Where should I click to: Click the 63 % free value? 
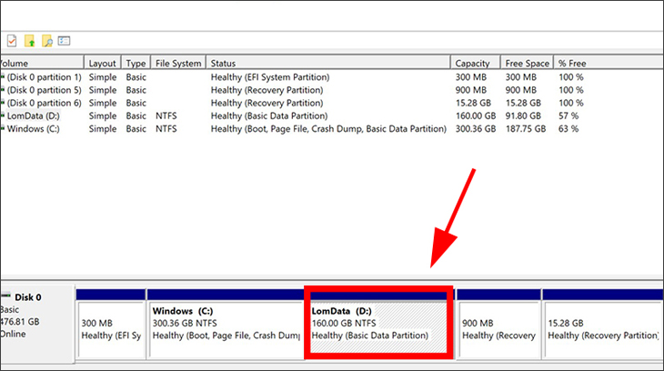568,129
